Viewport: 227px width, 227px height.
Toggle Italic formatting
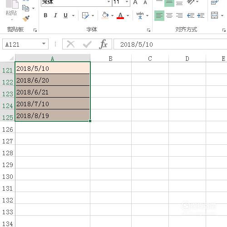pos(55,15)
